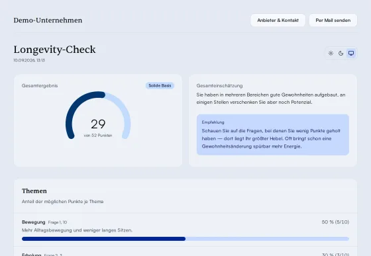This screenshot has height=256, width=371.
Task: Click the Erholung topic name
Action: 32,255
